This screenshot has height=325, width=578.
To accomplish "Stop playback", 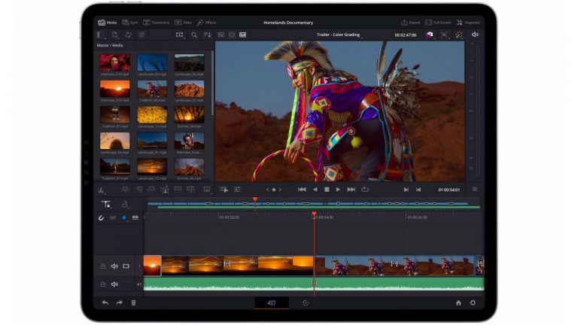I will click(x=327, y=190).
